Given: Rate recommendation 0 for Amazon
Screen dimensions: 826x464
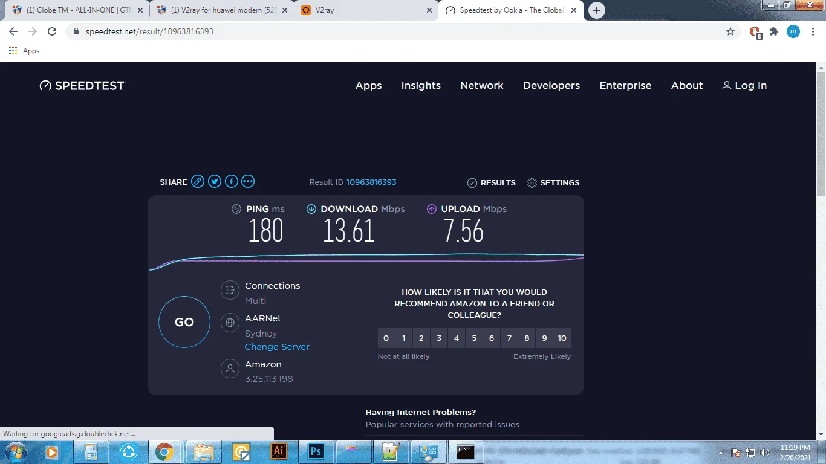Looking at the screenshot, I should click(386, 338).
